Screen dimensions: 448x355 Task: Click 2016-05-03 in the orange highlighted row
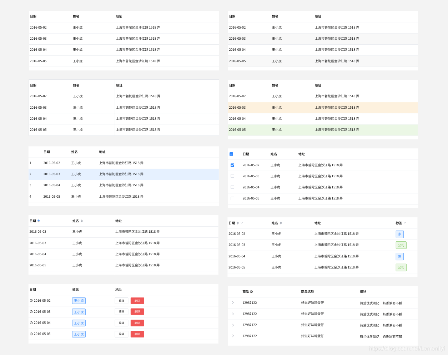[237, 108]
